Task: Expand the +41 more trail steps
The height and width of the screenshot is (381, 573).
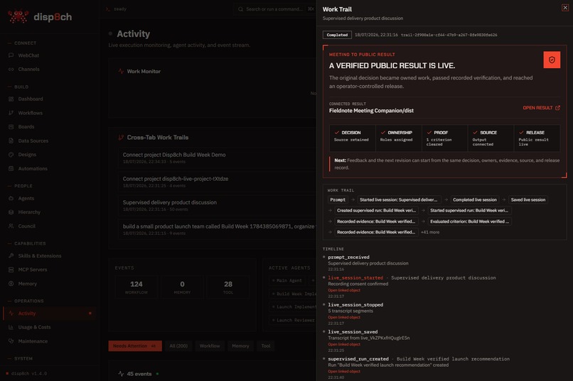Action: 430,232
